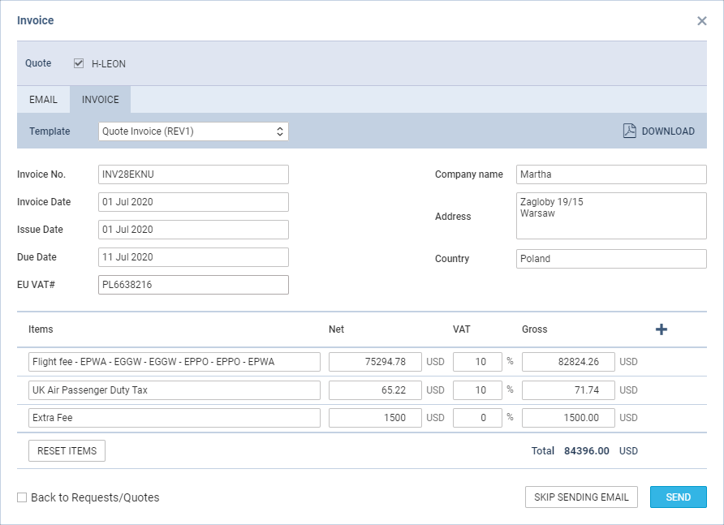The image size is (724, 525).
Task: Click the Gross amount 71.74 field
Action: pyautogui.click(x=568, y=390)
